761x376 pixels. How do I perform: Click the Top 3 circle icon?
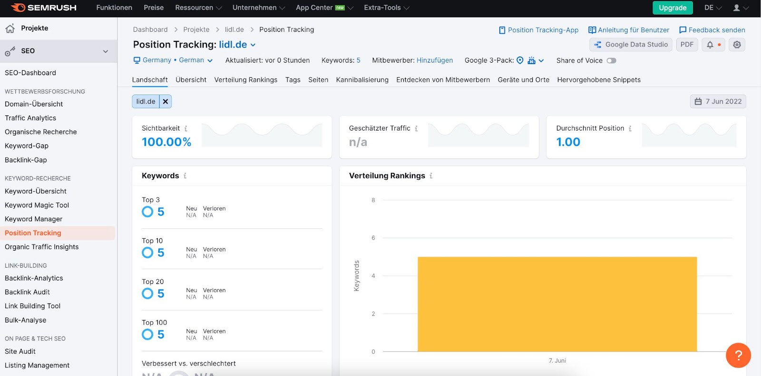[147, 212]
